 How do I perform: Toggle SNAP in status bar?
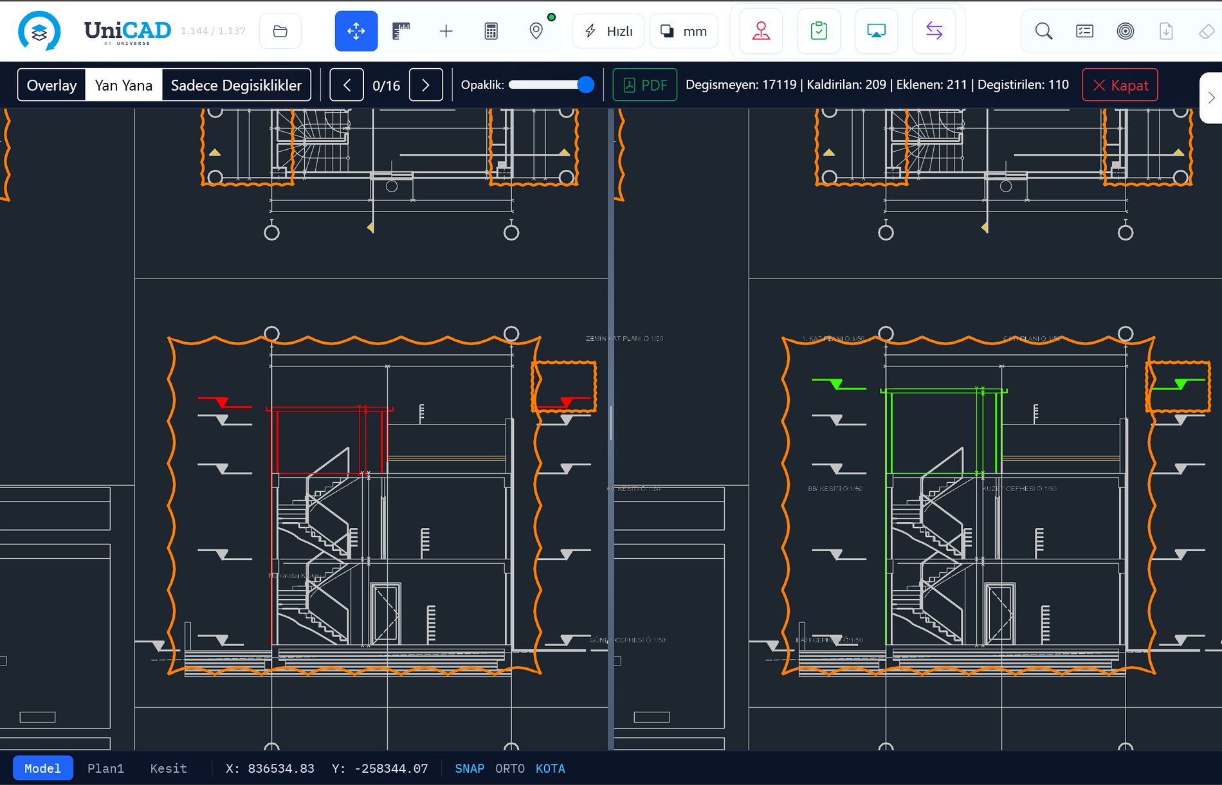point(470,768)
